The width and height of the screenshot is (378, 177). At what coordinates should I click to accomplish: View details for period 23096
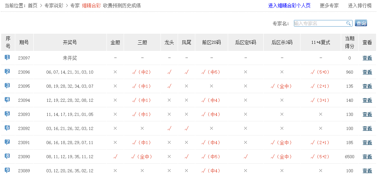pos(367,72)
